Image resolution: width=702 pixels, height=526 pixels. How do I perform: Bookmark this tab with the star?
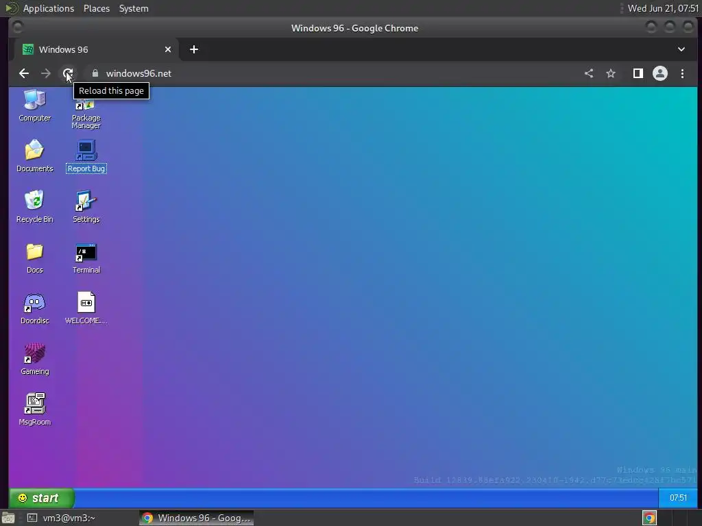tap(611, 73)
